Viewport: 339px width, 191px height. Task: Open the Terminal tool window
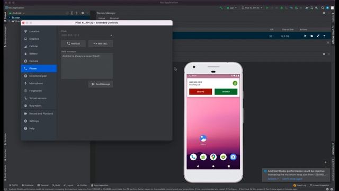tap(43, 185)
